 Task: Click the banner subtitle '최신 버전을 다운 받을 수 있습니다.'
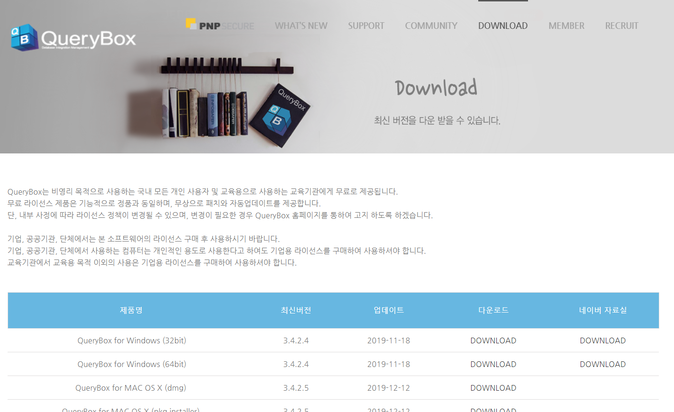click(437, 120)
